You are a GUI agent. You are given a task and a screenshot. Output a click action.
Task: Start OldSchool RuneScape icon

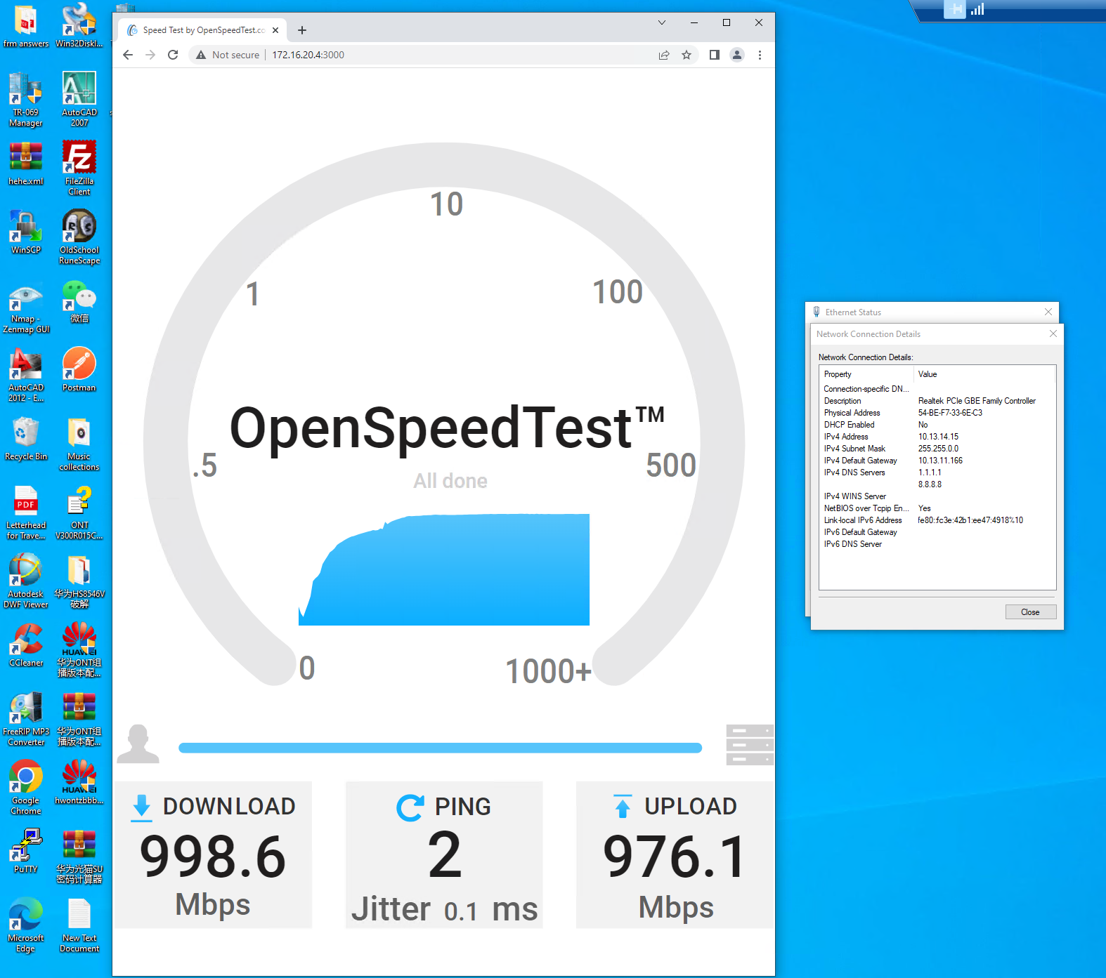tap(79, 237)
